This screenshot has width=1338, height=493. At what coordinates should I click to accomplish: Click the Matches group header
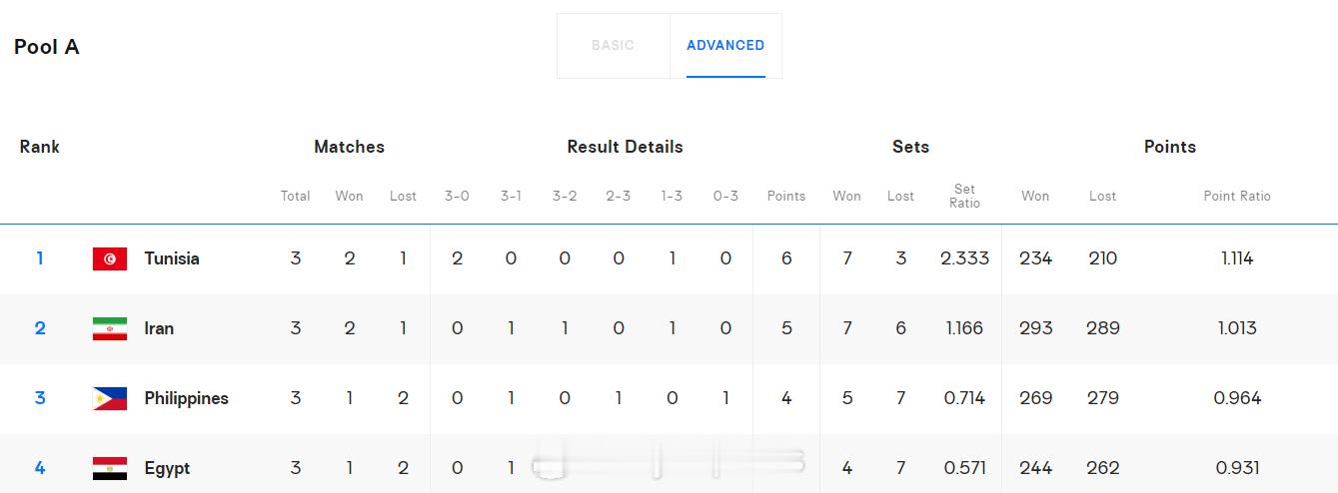pos(349,147)
